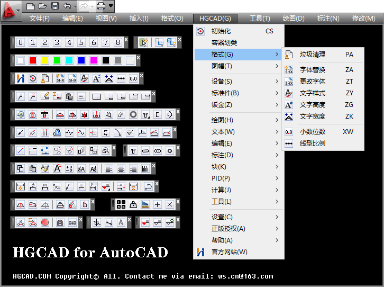This screenshot has height=287, width=384.
Task: Select layer number 0 button
Action: pyautogui.click(x=21, y=42)
